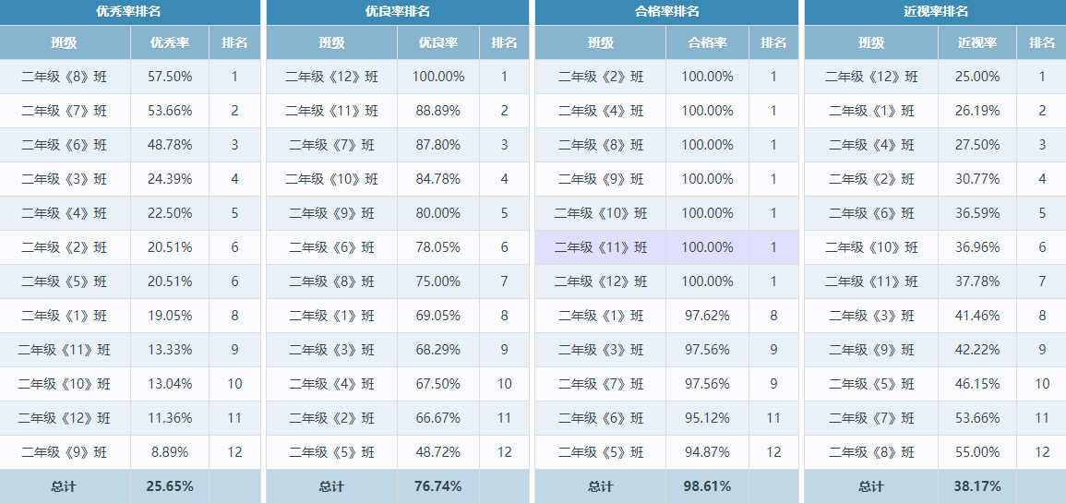The height and width of the screenshot is (503, 1066).
Task: Click 二年级《9》班 in the 优秀率排名 table
Action: click(x=65, y=452)
